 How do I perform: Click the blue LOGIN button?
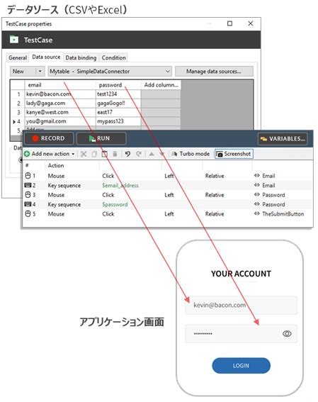[241, 366]
